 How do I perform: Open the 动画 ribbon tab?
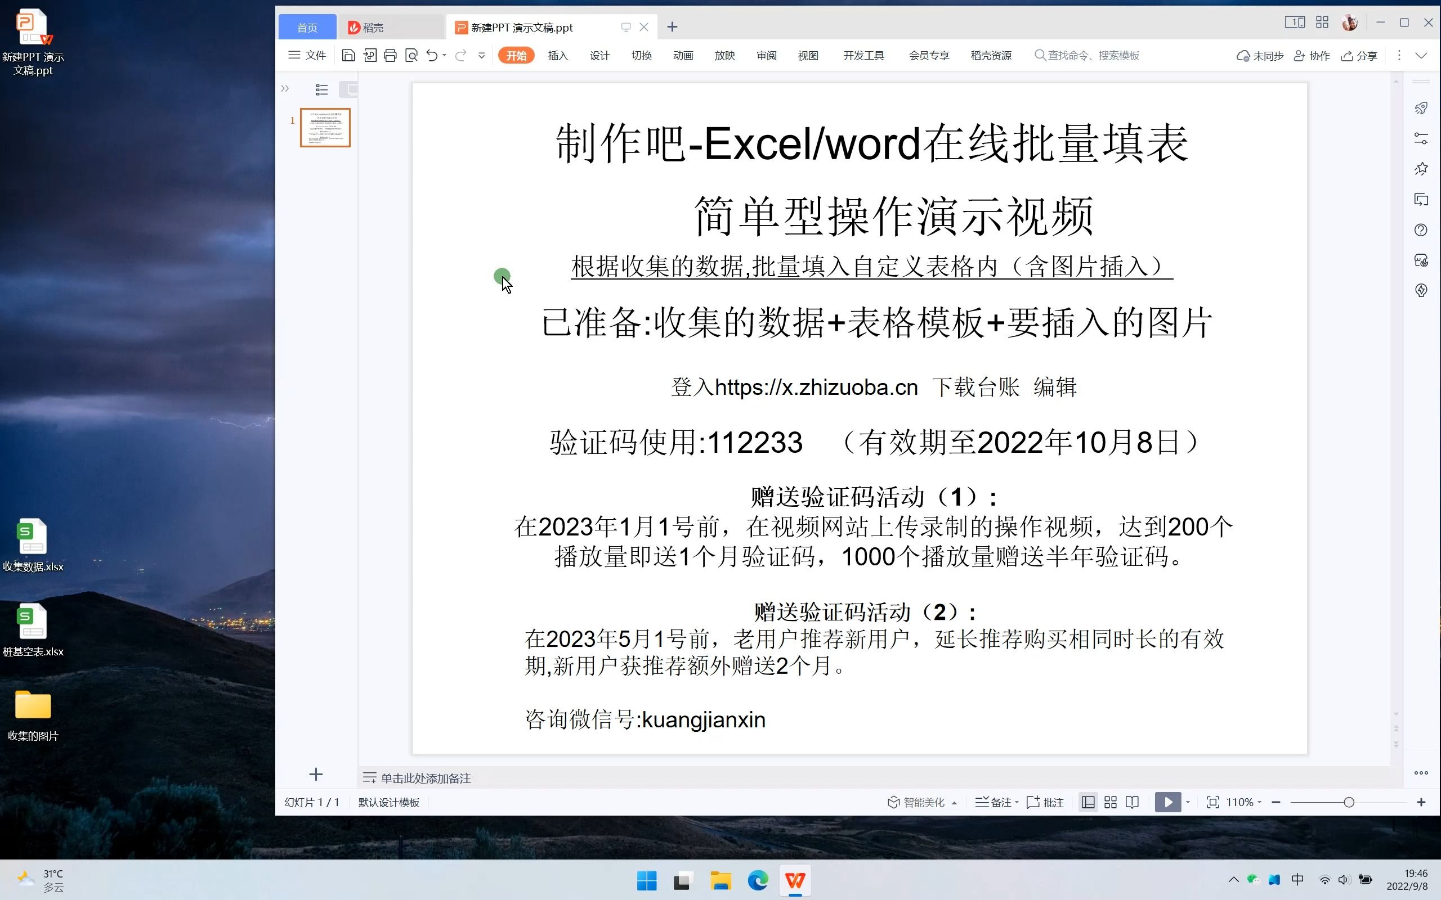click(x=683, y=55)
